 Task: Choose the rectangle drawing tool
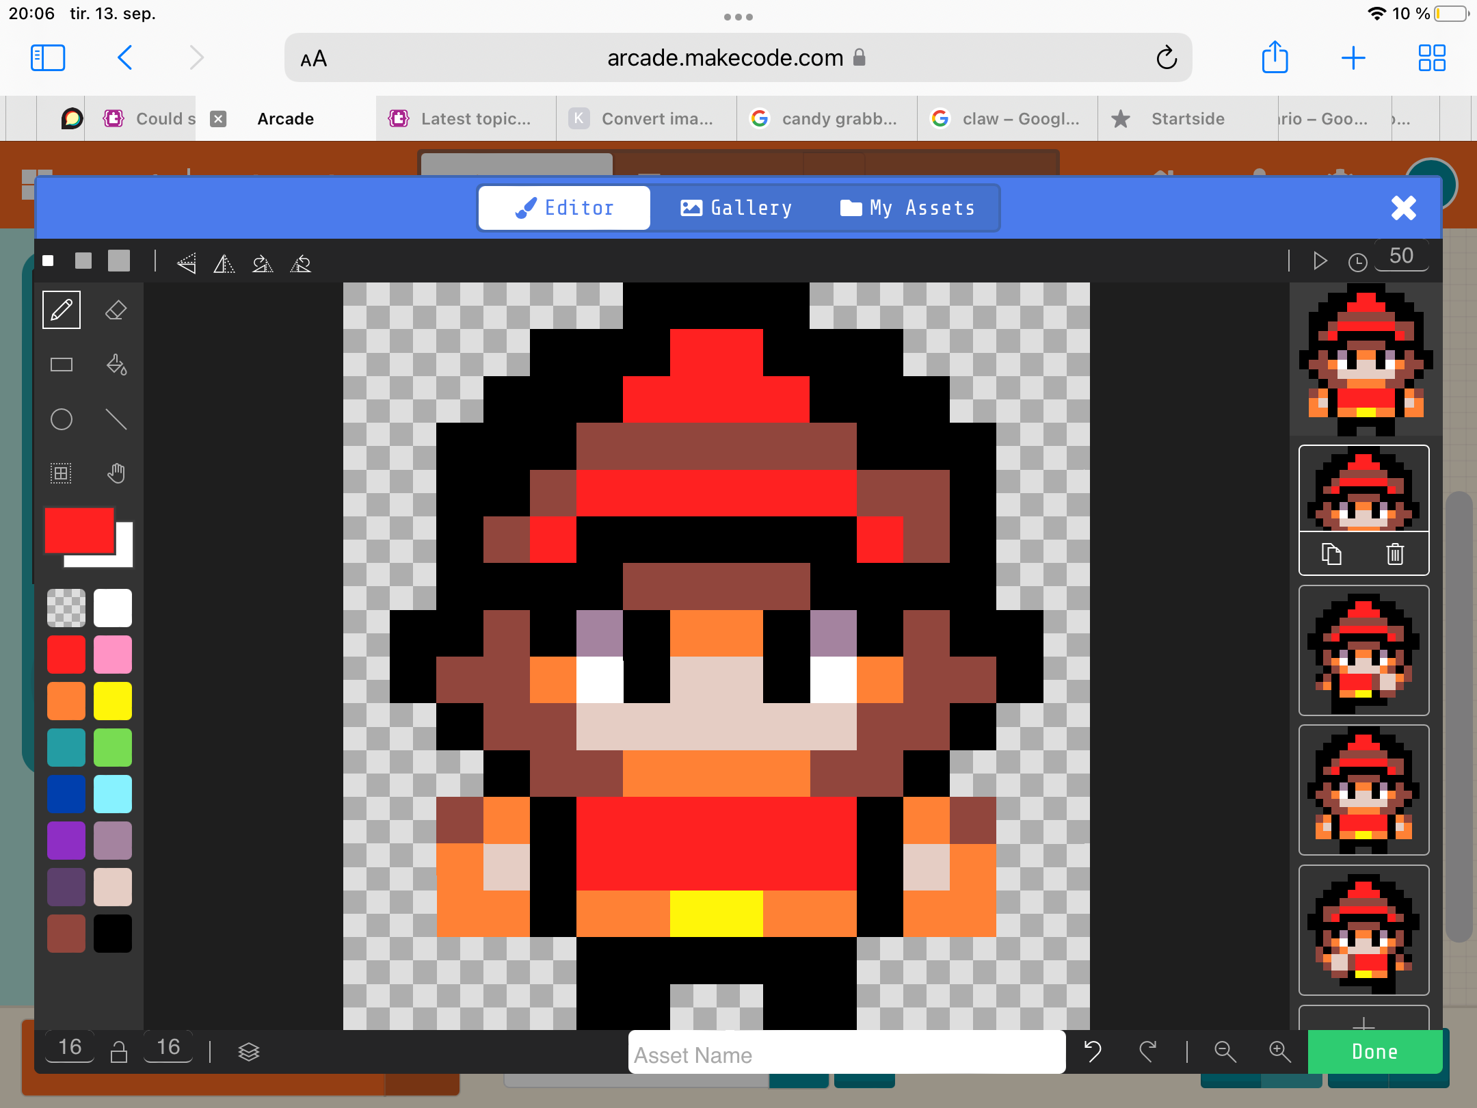tap(62, 365)
